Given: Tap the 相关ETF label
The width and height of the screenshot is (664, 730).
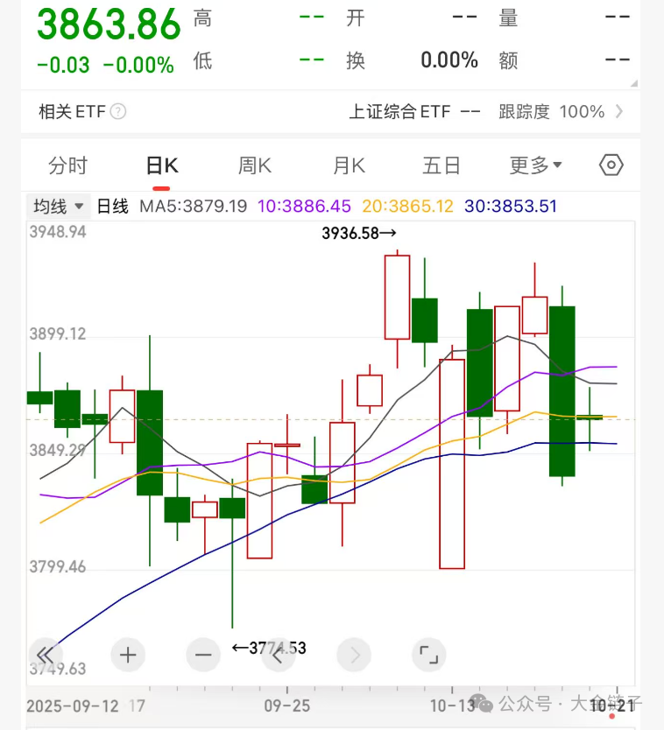Looking at the screenshot, I should coord(72,112).
